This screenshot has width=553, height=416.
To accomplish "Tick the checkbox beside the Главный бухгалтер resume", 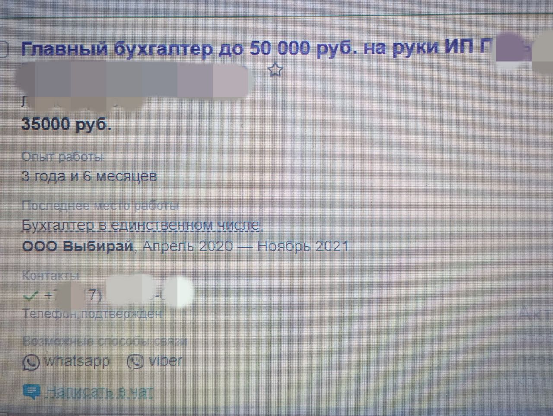I will [x=3, y=49].
